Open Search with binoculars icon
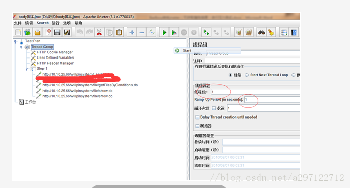This screenshot has height=188, width=350. coord(261,33)
